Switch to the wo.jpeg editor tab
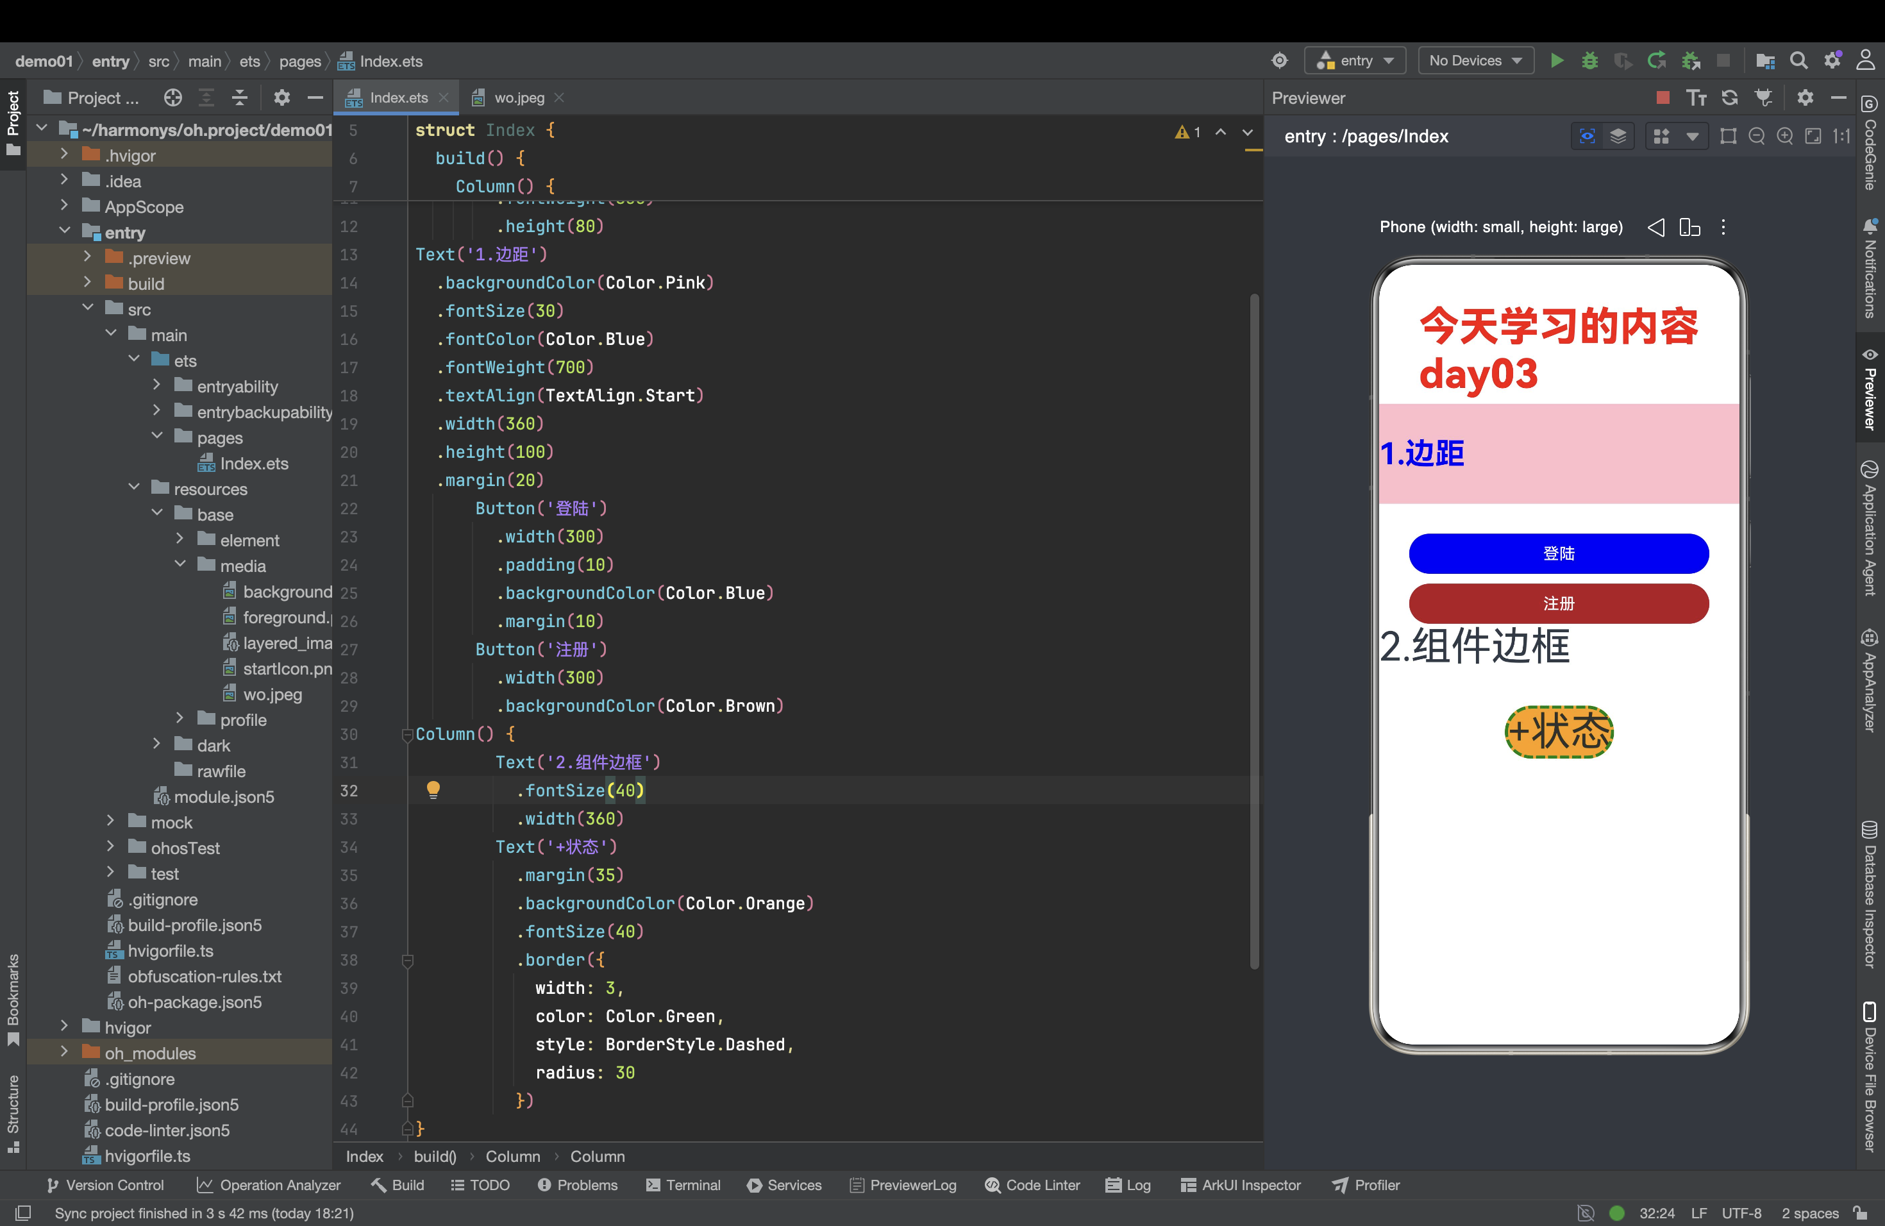Viewport: 1885px width, 1226px height. click(x=518, y=98)
